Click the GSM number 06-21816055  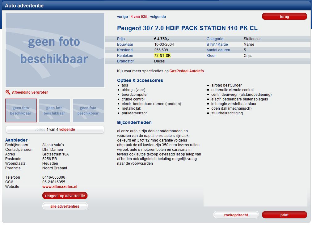coord(54,182)
